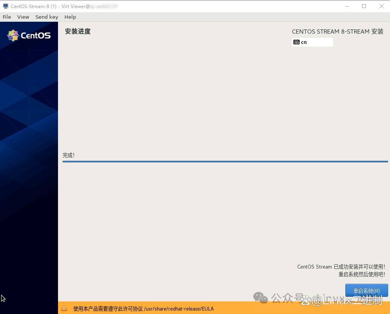This screenshot has height=314, width=390.
Task: Click the EULA license notice text
Action: [143, 309]
